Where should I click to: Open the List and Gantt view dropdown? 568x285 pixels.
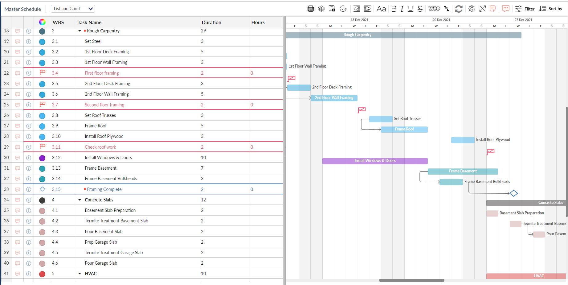73,9
